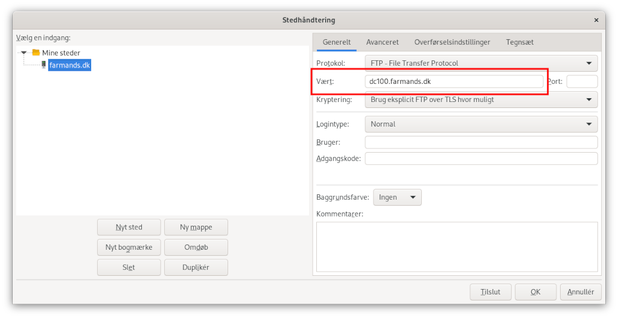Click the Mine steder folder icon
Screen dimensions: 618x318
[36, 52]
